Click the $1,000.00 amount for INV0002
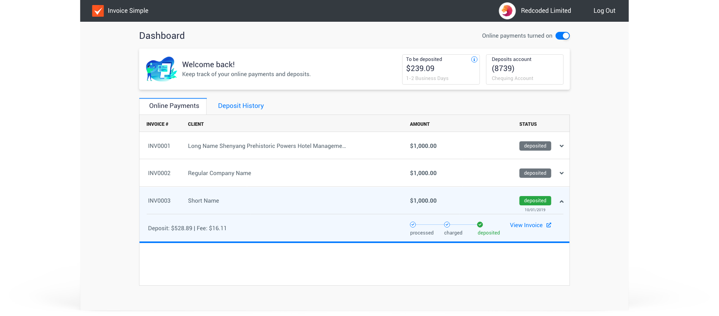 pyautogui.click(x=423, y=173)
